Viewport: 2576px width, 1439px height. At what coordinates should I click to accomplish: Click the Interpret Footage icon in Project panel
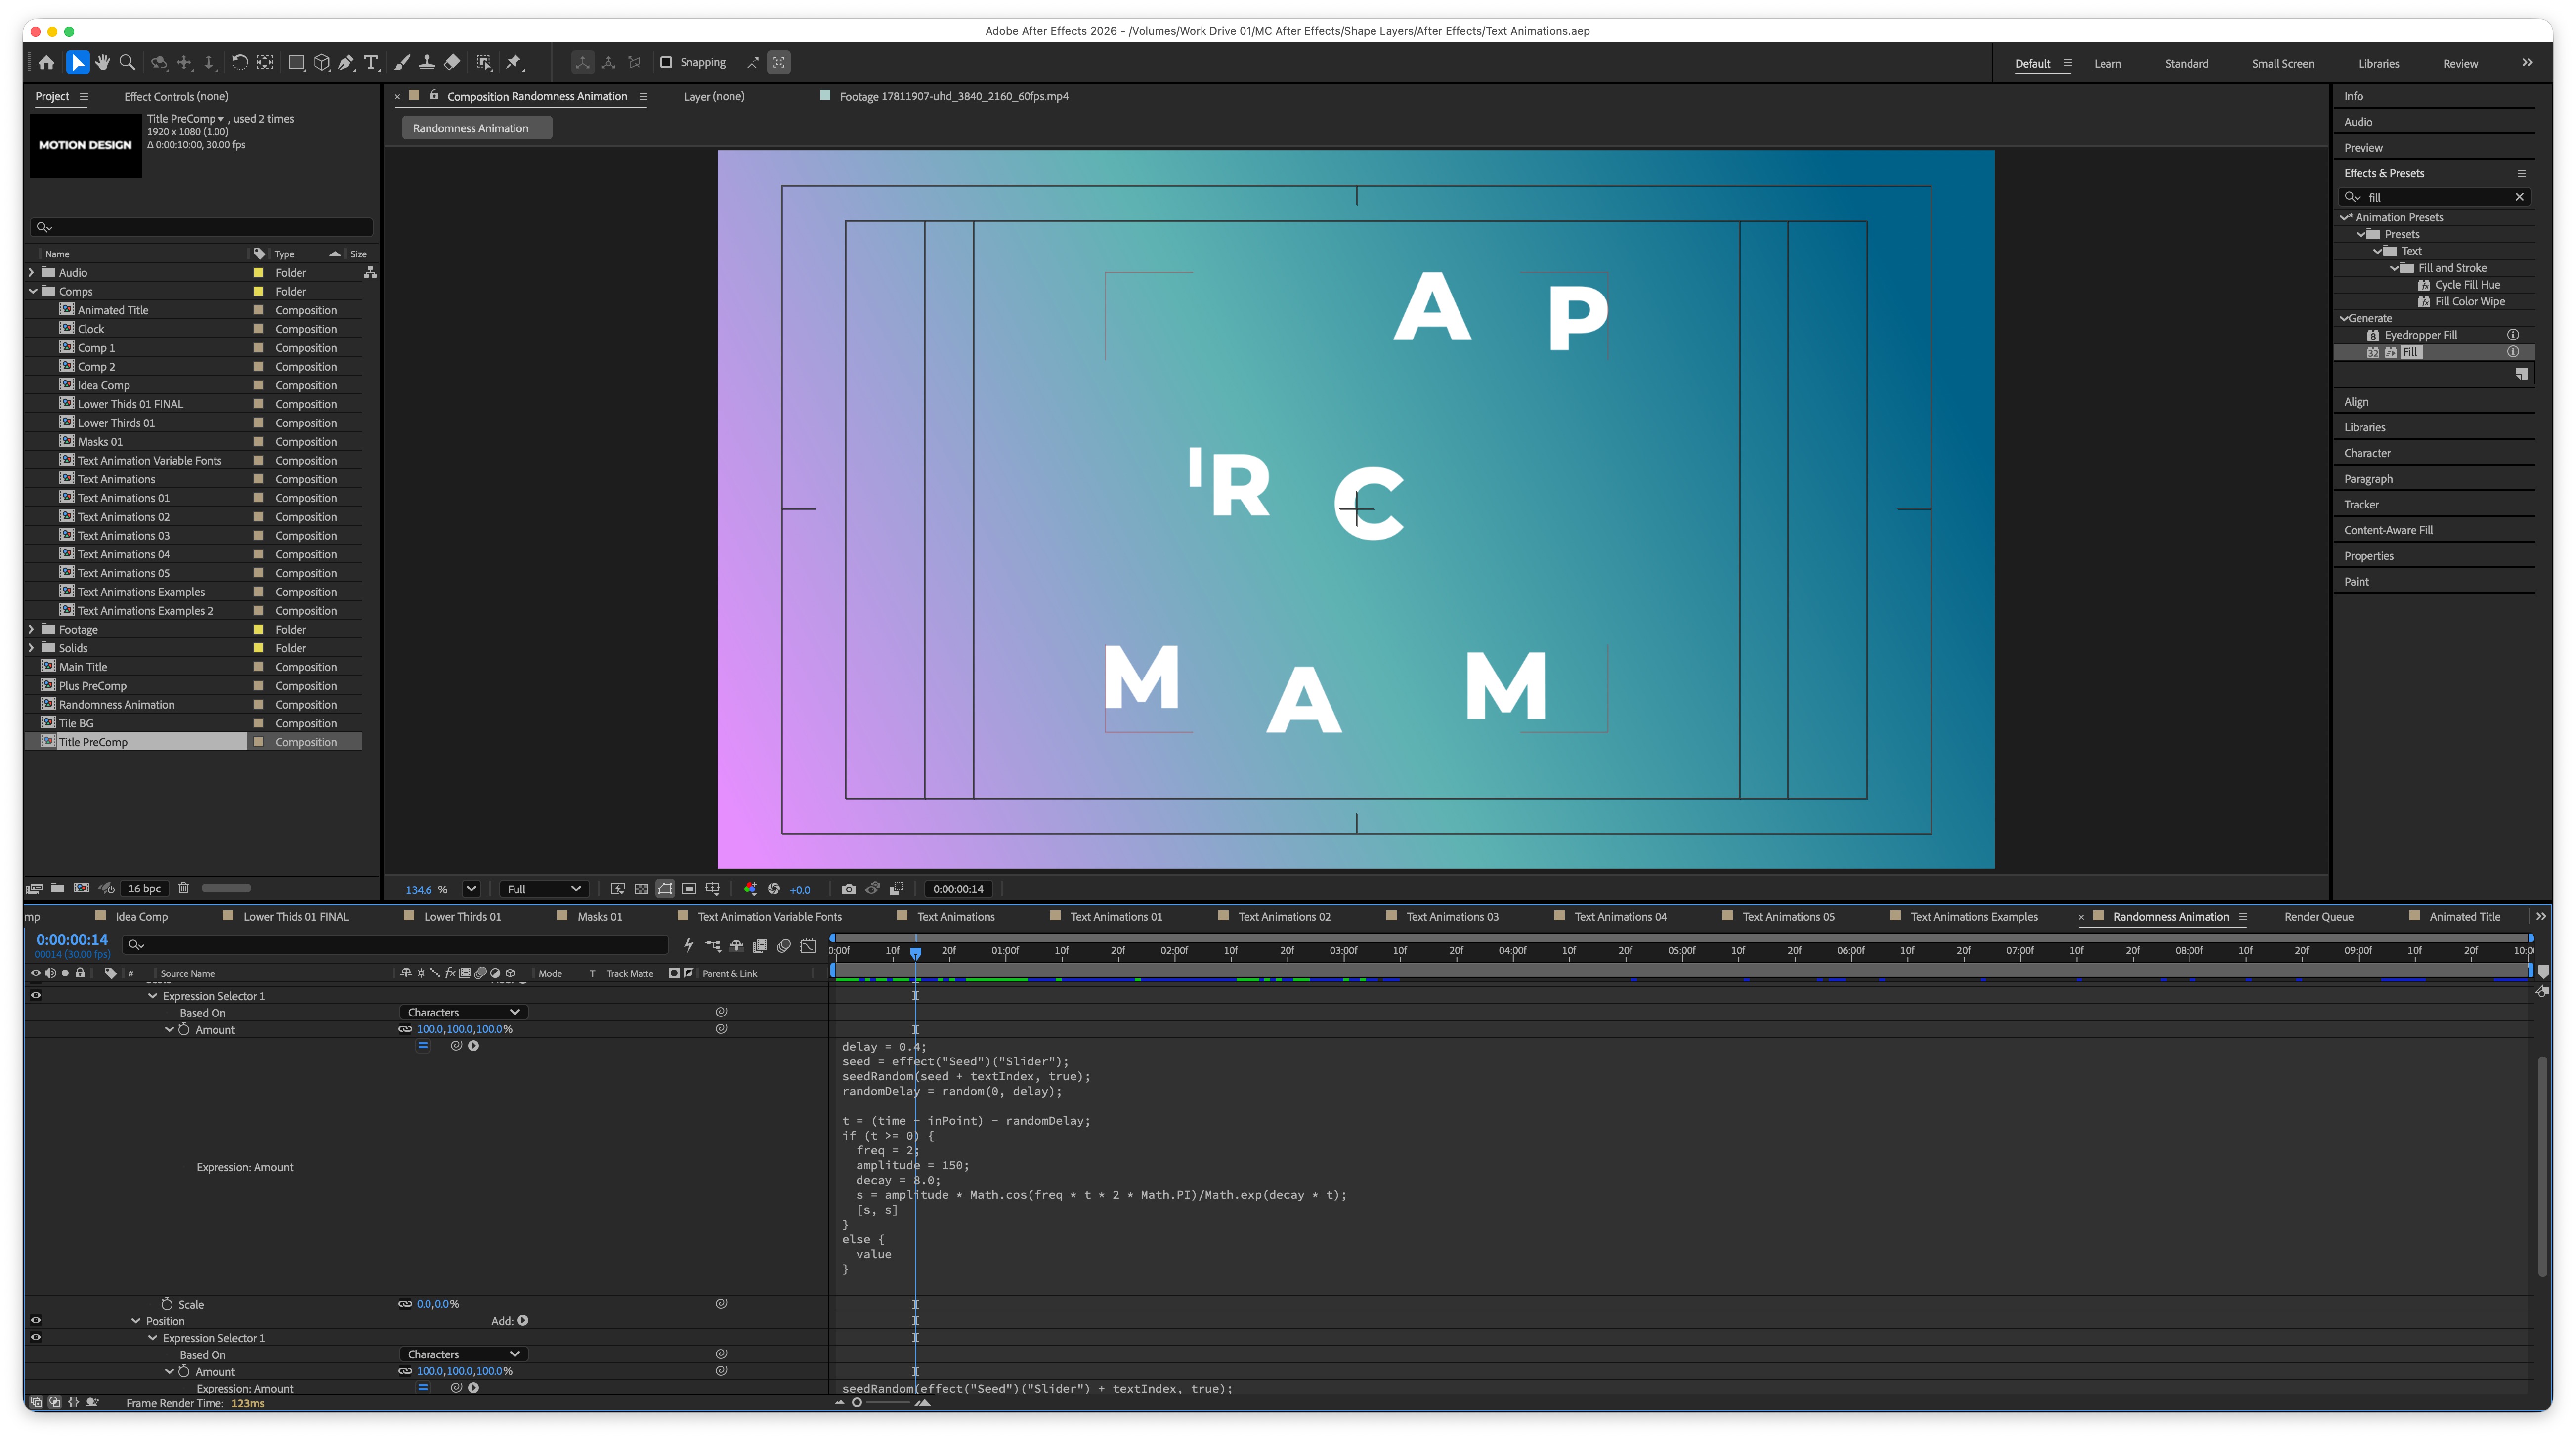coord(34,888)
